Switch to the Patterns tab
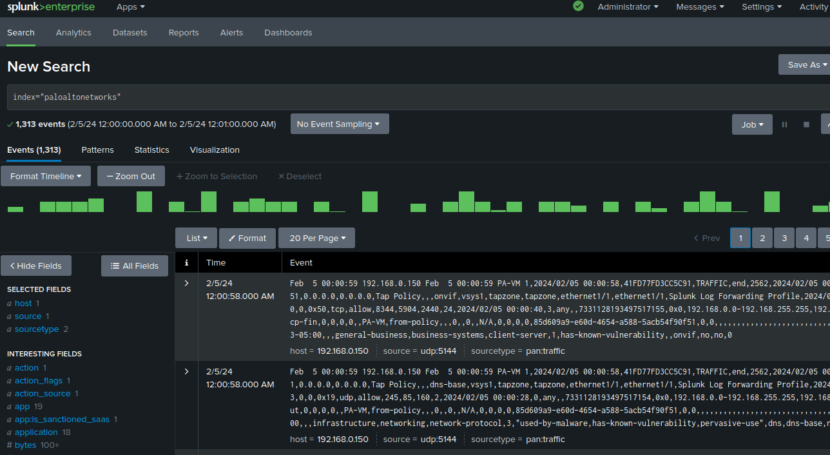 [97, 150]
